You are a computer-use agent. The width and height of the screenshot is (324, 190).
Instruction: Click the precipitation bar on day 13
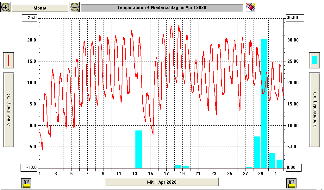138,149
